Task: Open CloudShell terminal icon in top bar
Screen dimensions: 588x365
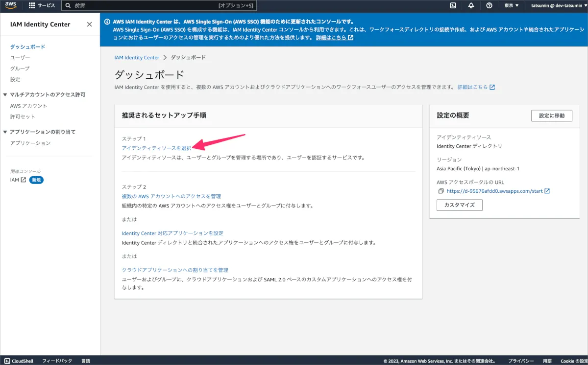Action: click(x=453, y=5)
